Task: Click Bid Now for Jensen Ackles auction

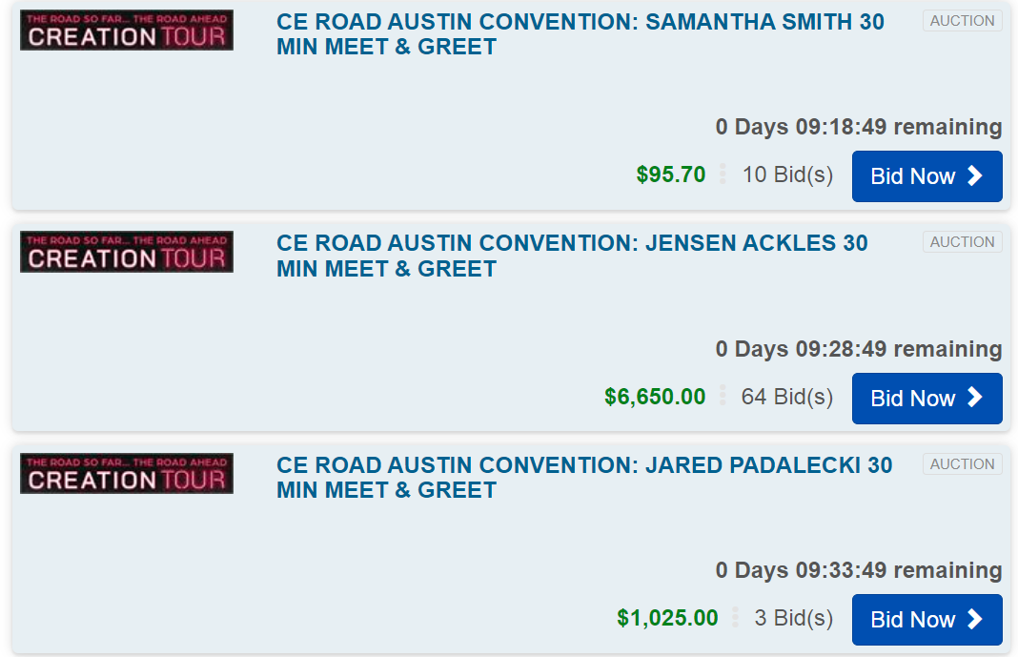Action: coord(926,399)
